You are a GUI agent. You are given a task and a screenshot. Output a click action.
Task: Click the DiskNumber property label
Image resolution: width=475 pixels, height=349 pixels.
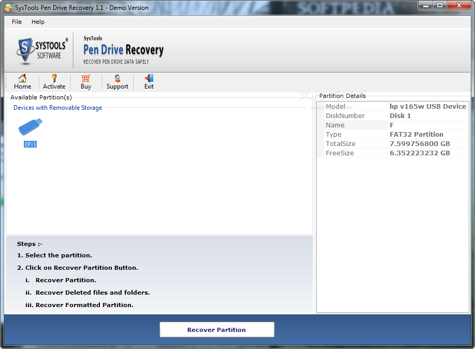(x=345, y=116)
